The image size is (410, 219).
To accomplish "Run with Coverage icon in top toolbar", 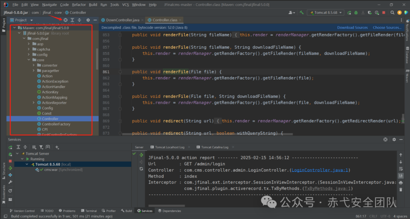I will (x=370, y=12).
